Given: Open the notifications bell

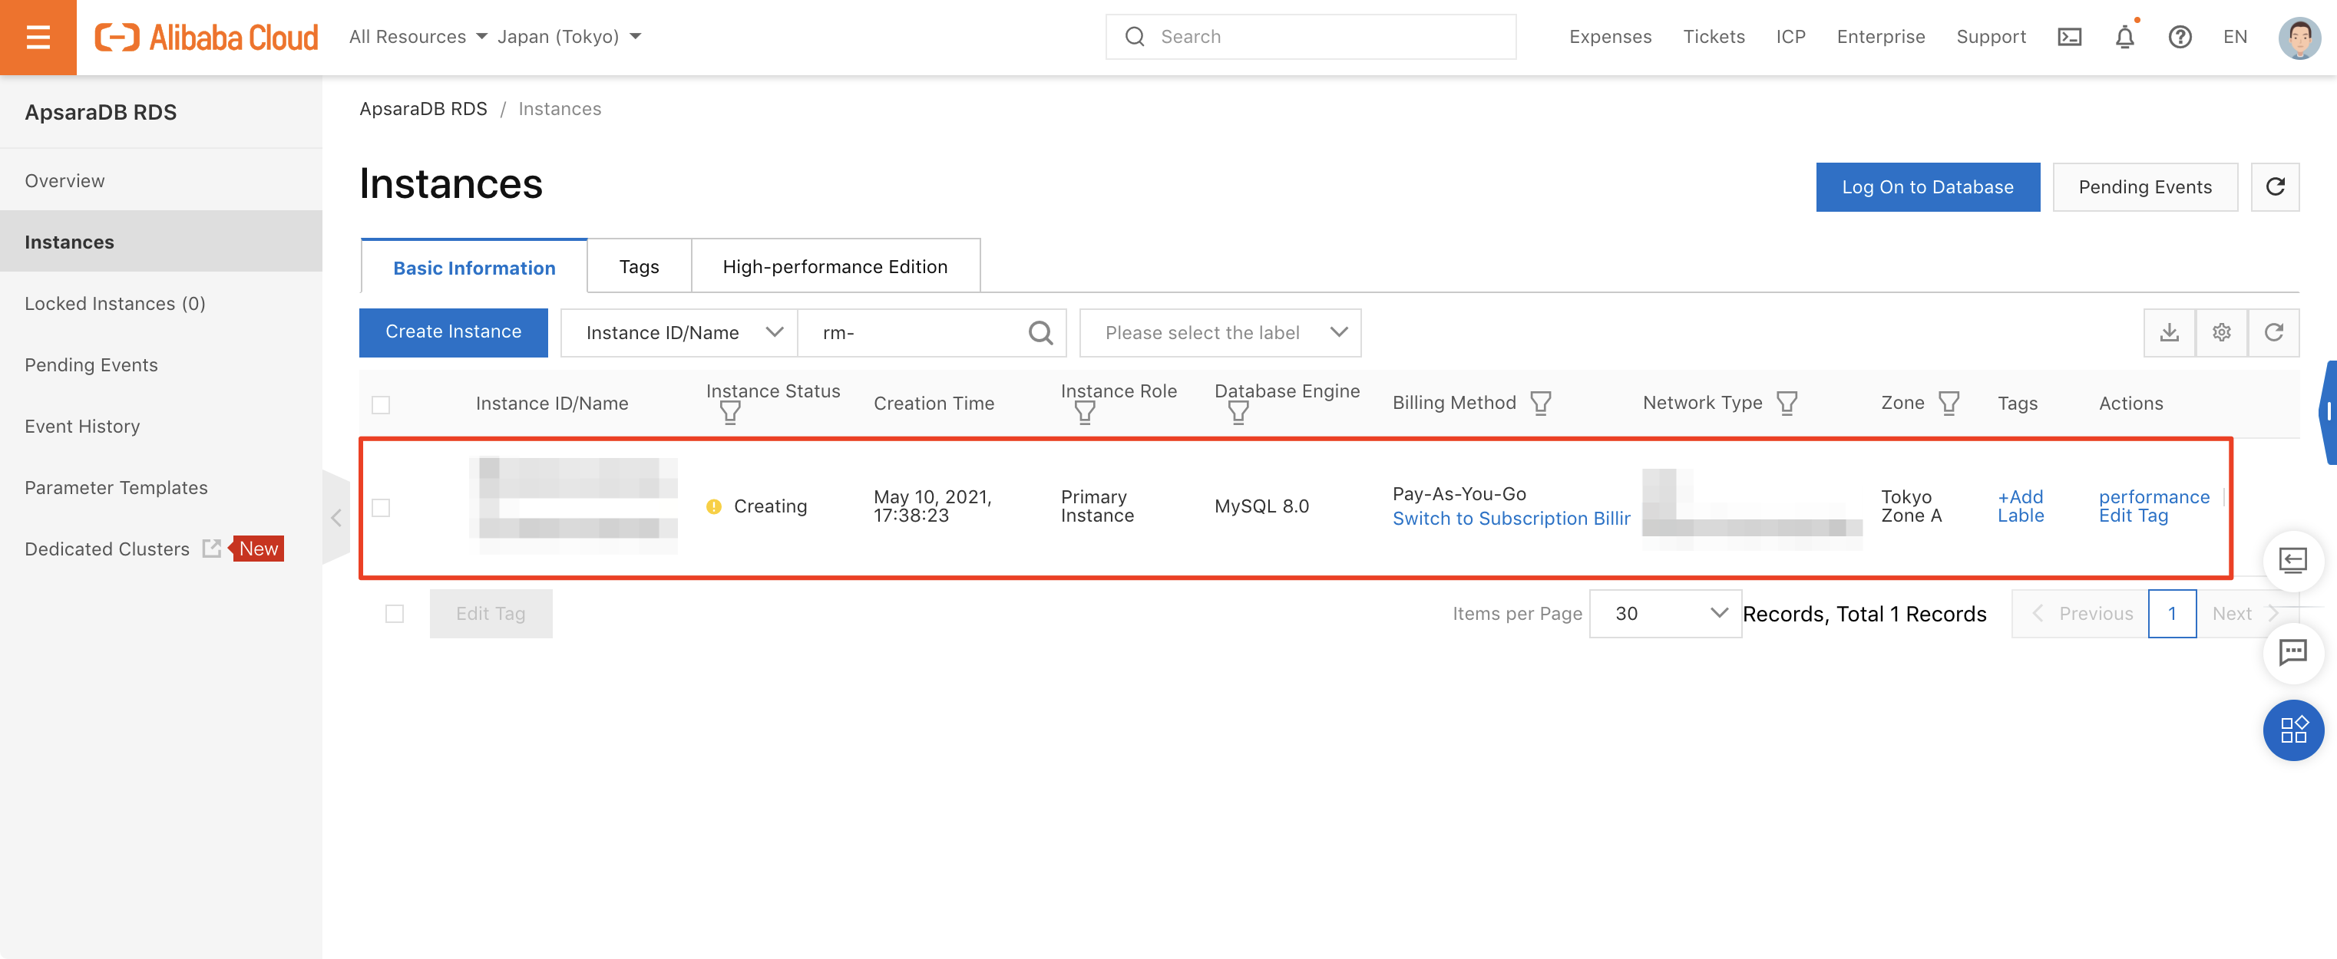Looking at the screenshot, I should pyautogui.click(x=2124, y=37).
